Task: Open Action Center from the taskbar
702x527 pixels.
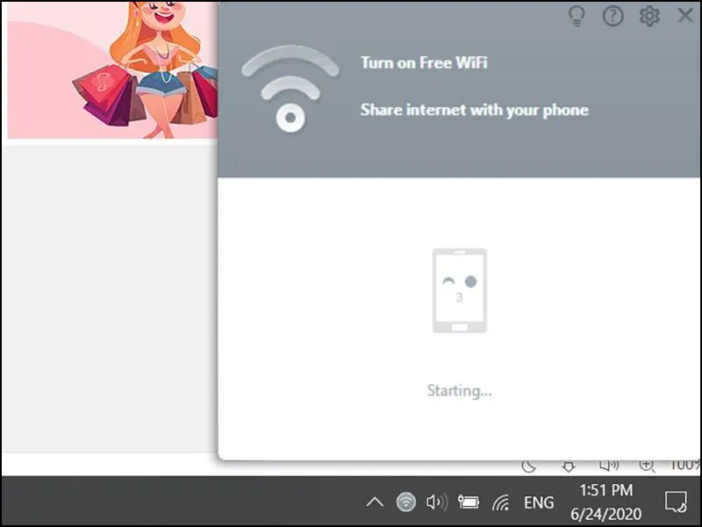Action: click(675, 502)
